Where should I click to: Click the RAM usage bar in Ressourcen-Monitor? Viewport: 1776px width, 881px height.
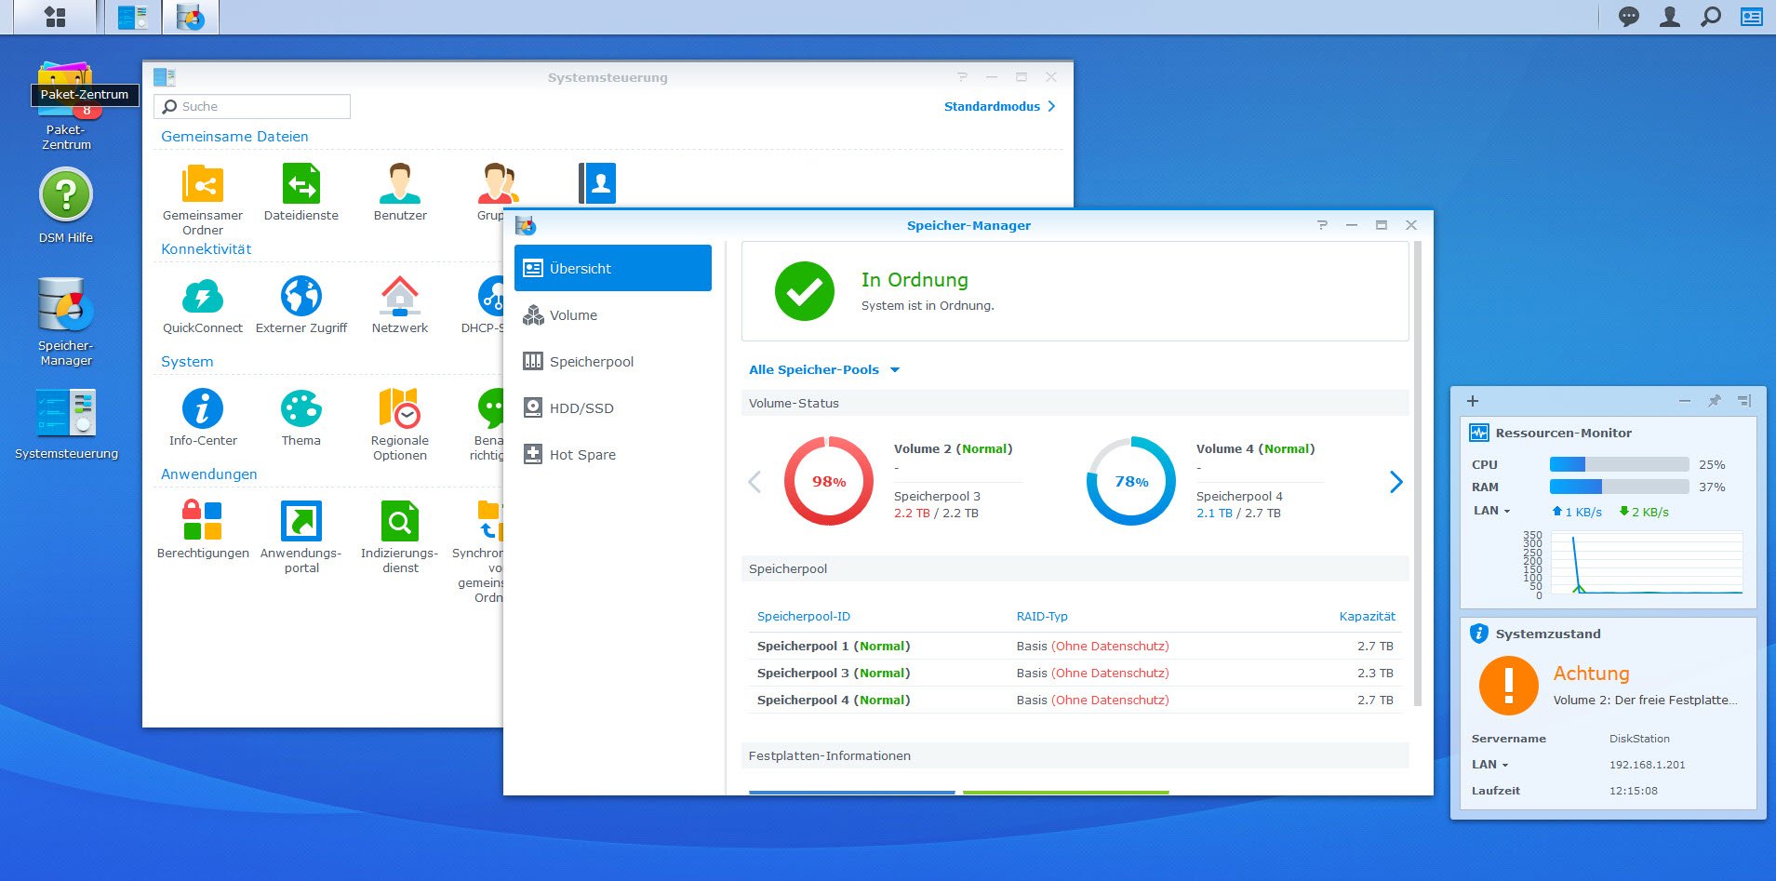click(1619, 487)
